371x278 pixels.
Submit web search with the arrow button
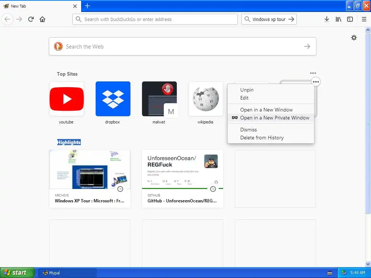[x=307, y=46]
